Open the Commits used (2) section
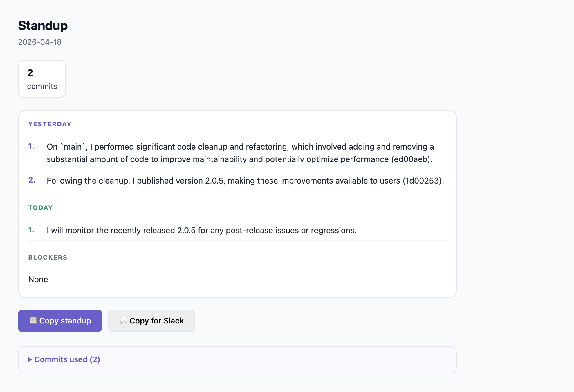 coord(67,359)
